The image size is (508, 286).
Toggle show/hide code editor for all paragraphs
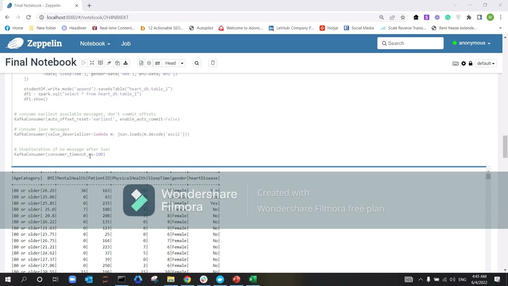(92, 63)
